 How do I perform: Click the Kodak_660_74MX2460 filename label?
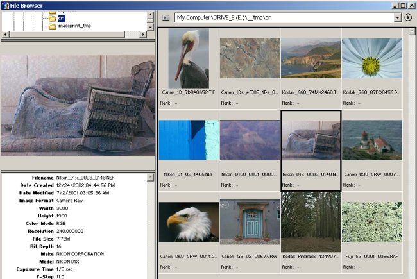click(x=311, y=92)
